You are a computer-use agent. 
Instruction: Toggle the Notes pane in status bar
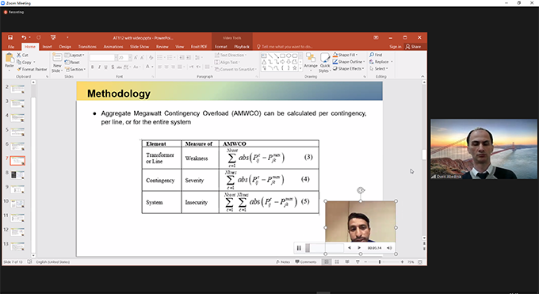(x=283, y=262)
